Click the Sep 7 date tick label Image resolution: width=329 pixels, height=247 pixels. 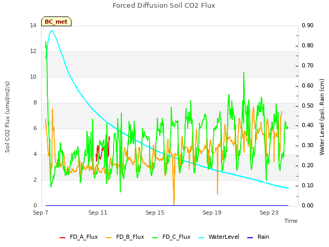pyautogui.click(x=41, y=213)
